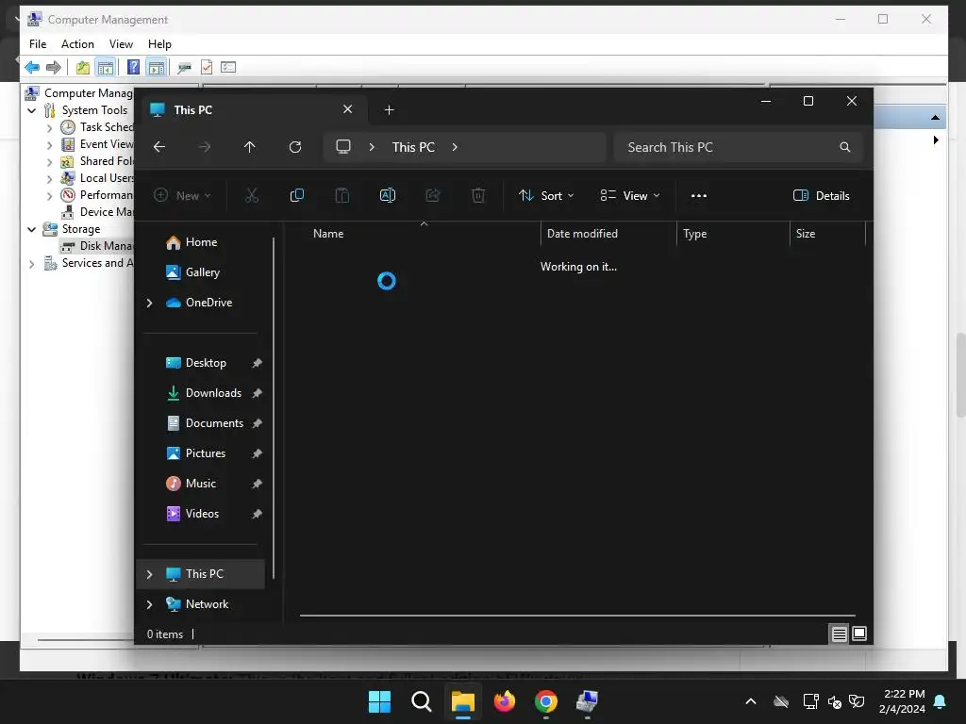Click the Copy icon in Explorer toolbar
966x724 pixels.
tap(297, 196)
